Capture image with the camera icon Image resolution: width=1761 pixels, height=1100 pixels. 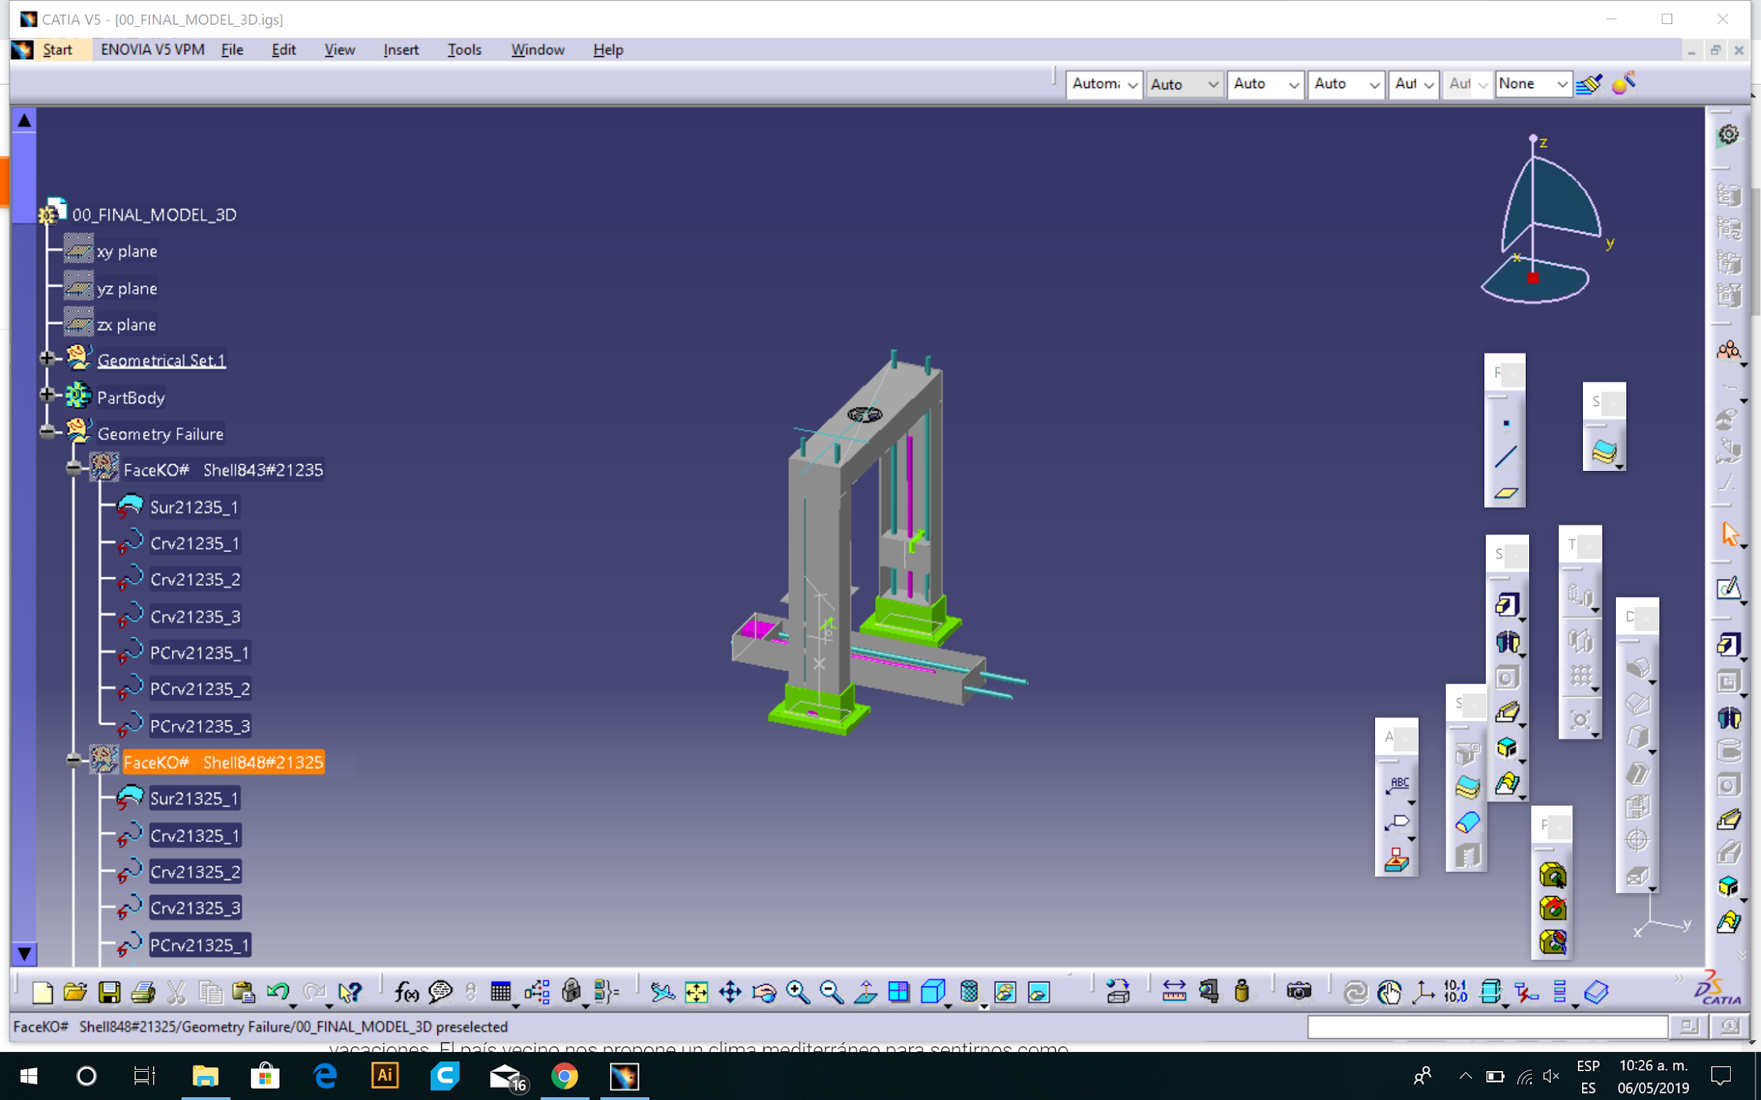[1298, 992]
